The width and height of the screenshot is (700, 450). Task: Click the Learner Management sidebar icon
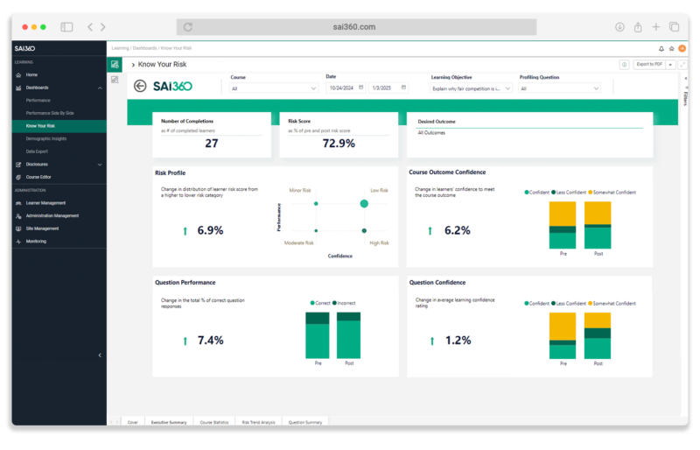pos(18,203)
